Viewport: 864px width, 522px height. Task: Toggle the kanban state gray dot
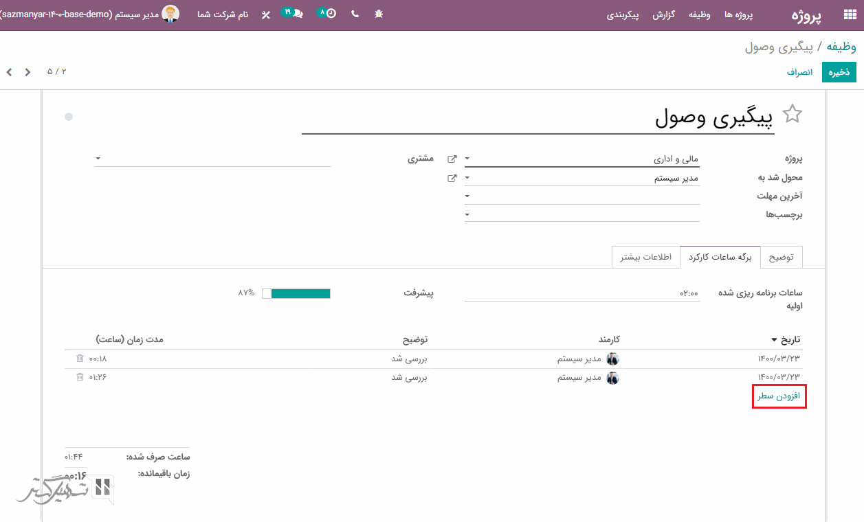(x=69, y=117)
